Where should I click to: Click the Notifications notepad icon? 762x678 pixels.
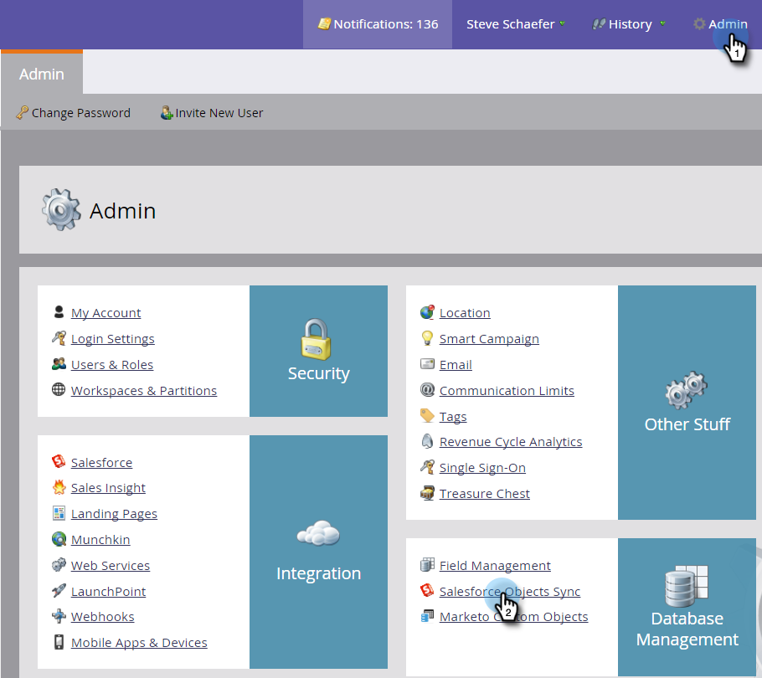coord(324,23)
